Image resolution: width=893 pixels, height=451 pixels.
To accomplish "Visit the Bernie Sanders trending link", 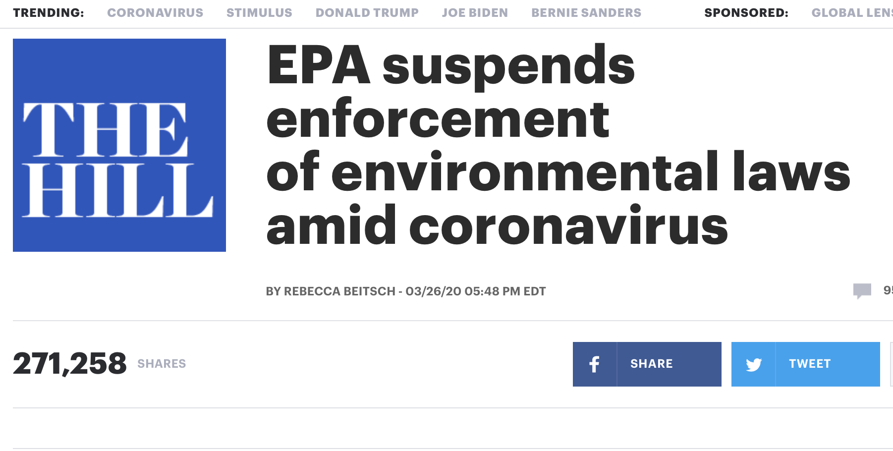I will tap(586, 13).
